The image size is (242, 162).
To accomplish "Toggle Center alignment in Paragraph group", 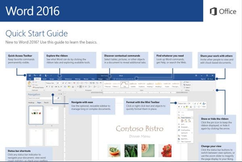I will point(80,87).
